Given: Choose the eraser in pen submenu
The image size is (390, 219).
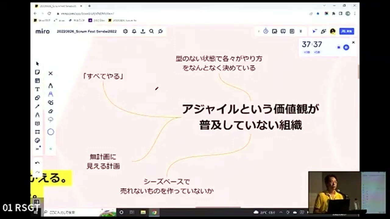Looking at the screenshot, I should pyautogui.click(x=51, y=111).
